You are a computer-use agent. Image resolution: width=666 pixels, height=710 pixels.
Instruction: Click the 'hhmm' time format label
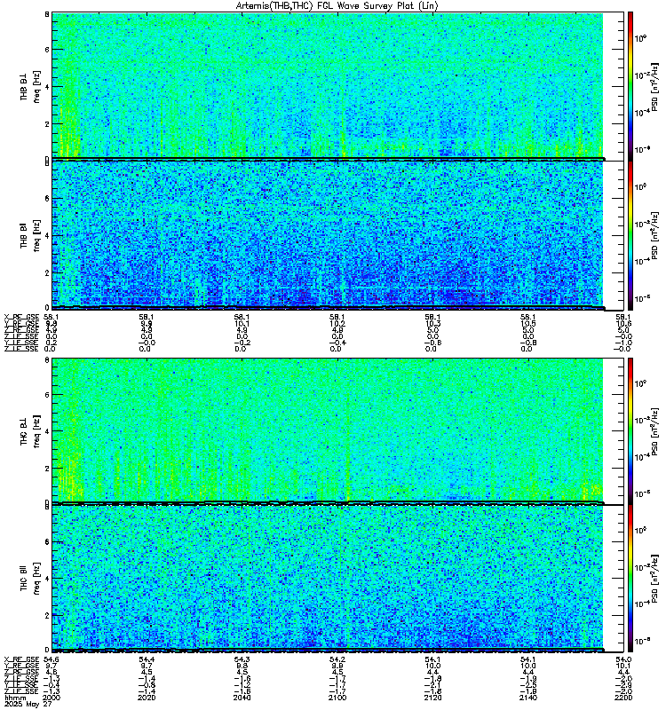click(x=15, y=698)
